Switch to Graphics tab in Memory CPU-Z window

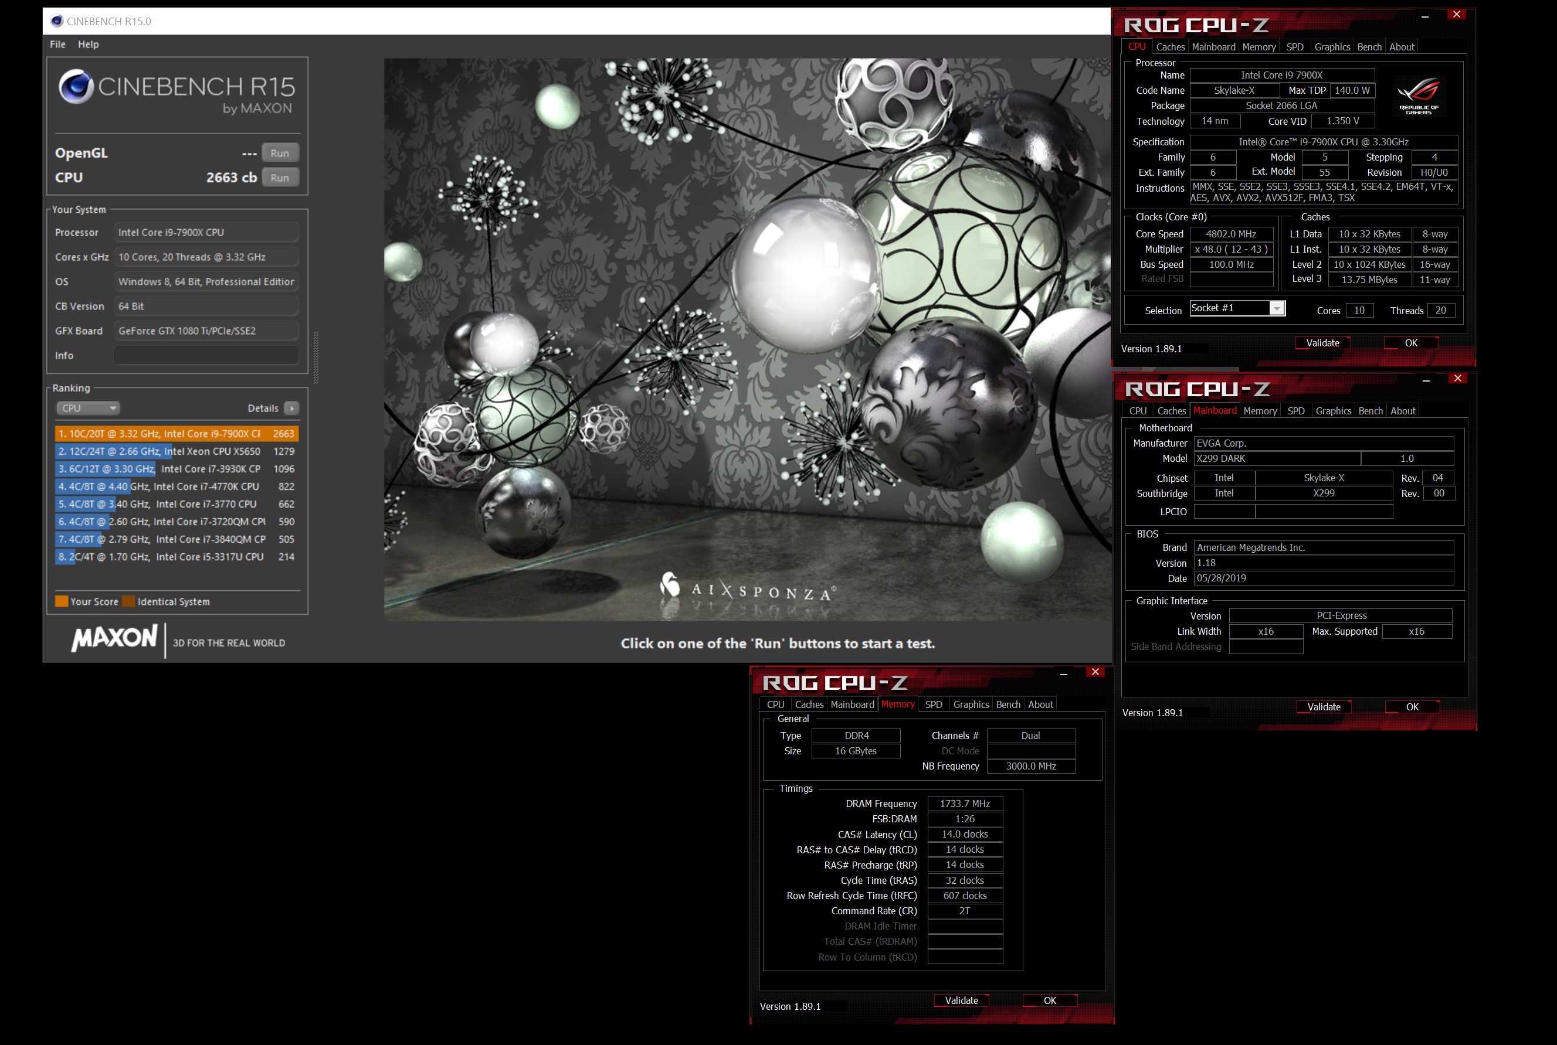971,704
